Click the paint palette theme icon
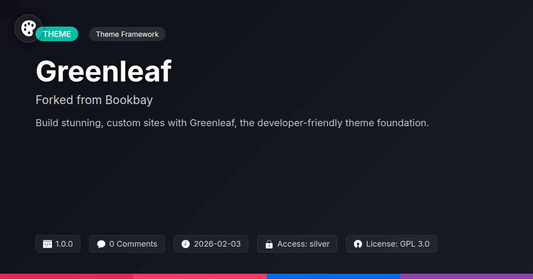The width and height of the screenshot is (533, 279). click(x=28, y=28)
